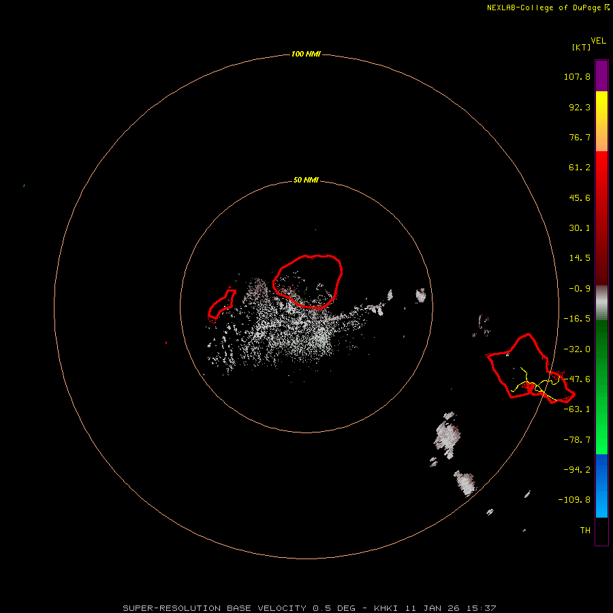Click the -32.0 legend value
The image size is (613, 613).
(577, 349)
